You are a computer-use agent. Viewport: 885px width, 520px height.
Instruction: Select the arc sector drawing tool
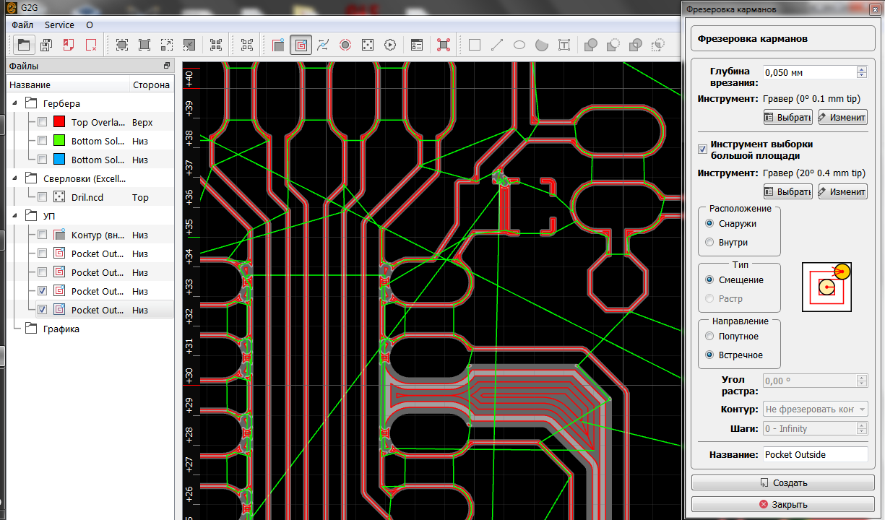542,45
